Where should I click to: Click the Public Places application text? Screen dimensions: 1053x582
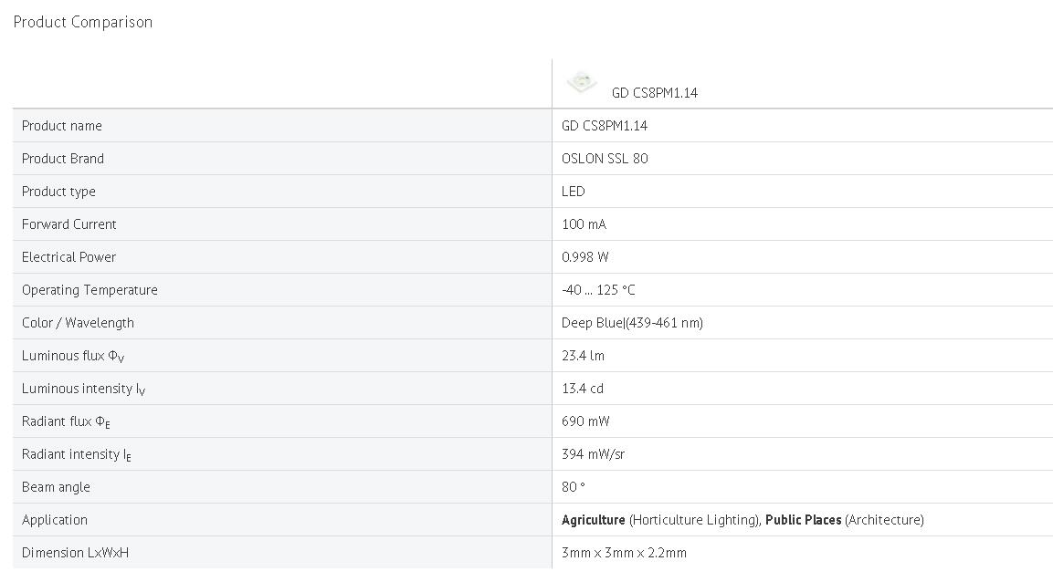(x=803, y=520)
